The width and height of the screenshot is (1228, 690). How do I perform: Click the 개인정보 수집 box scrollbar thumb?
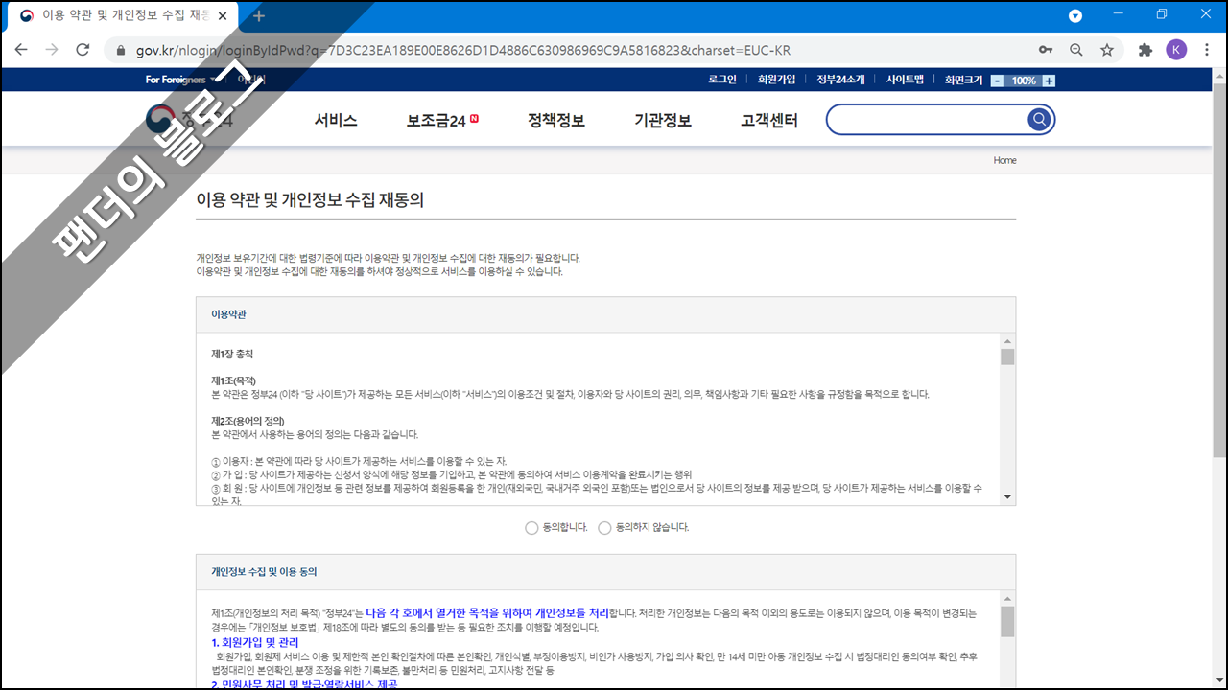click(1007, 621)
